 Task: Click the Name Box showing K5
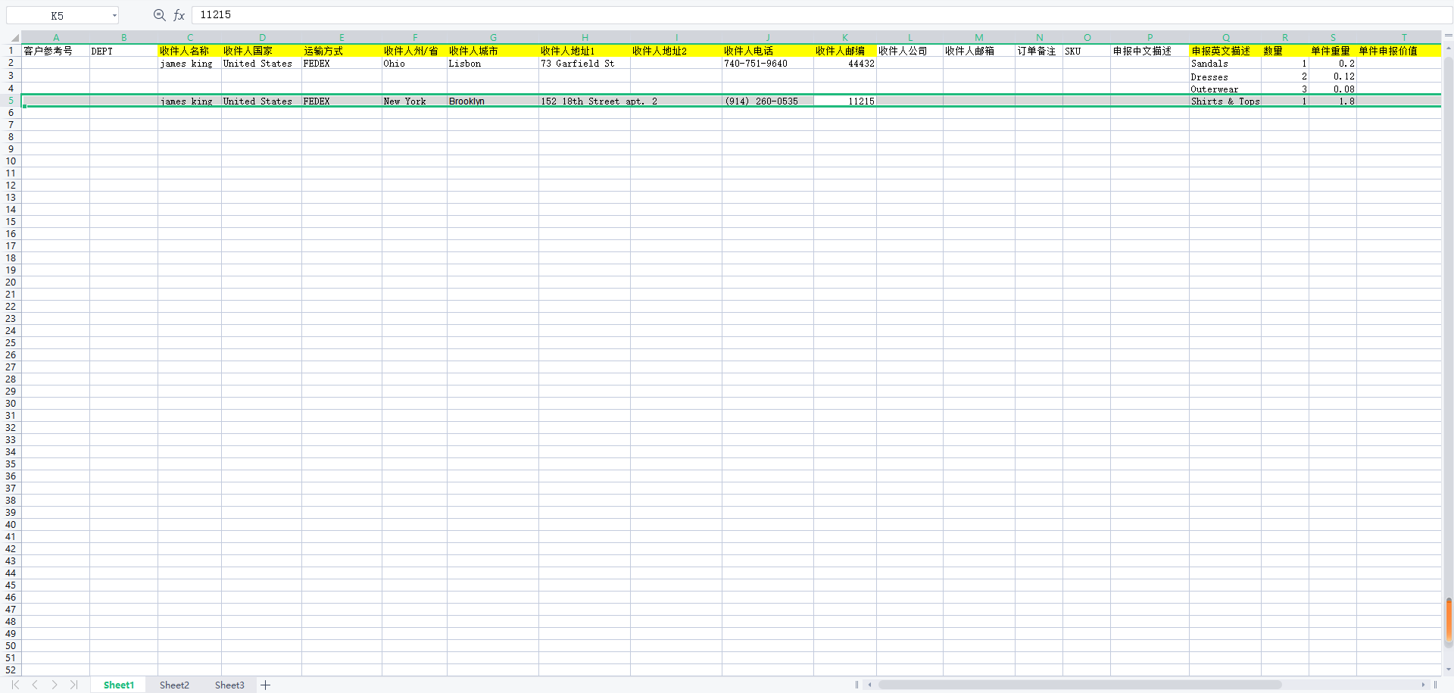(x=58, y=15)
